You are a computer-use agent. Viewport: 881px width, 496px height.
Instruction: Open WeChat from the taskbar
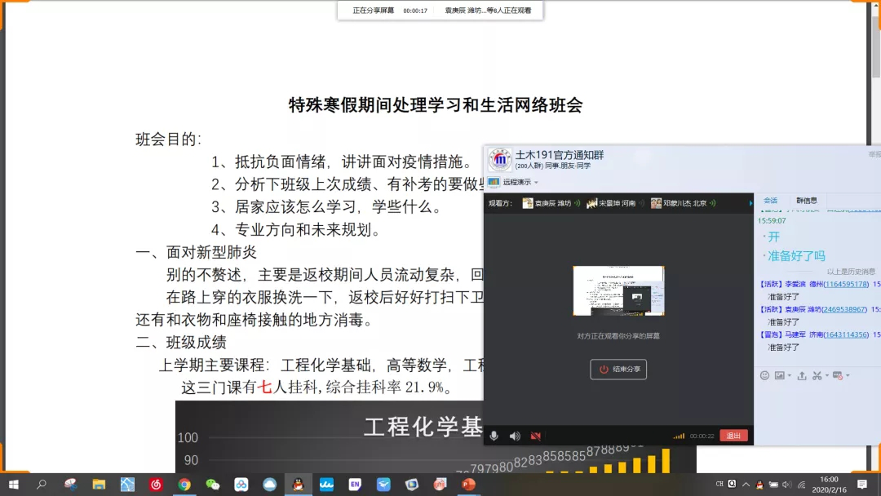[x=213, y=485]
